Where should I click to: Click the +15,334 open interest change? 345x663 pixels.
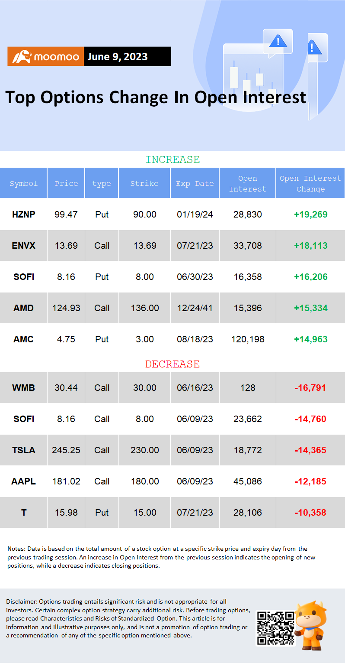point(310,308)
